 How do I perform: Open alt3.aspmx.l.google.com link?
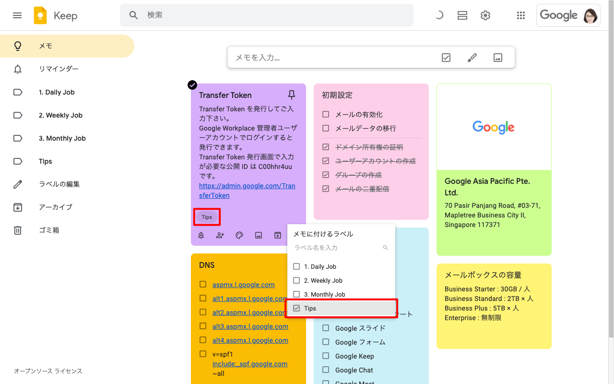(x=250, y=326)
